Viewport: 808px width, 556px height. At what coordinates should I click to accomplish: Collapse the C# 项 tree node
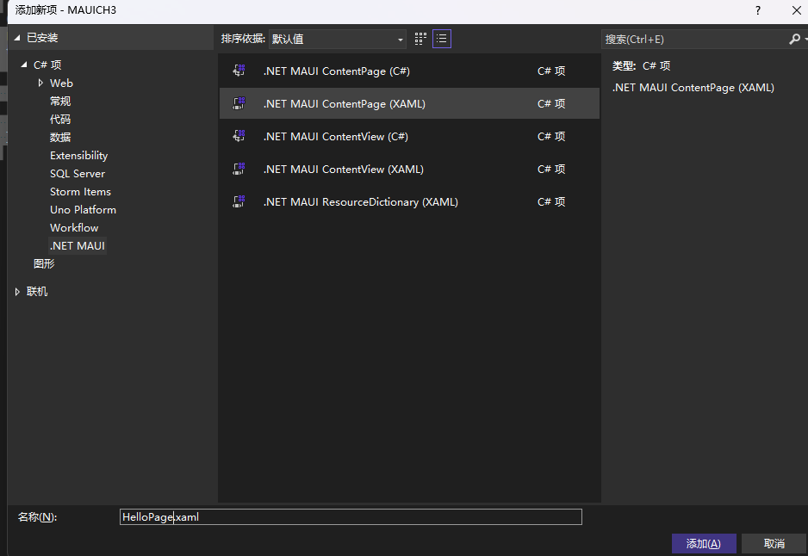[24, 64]
